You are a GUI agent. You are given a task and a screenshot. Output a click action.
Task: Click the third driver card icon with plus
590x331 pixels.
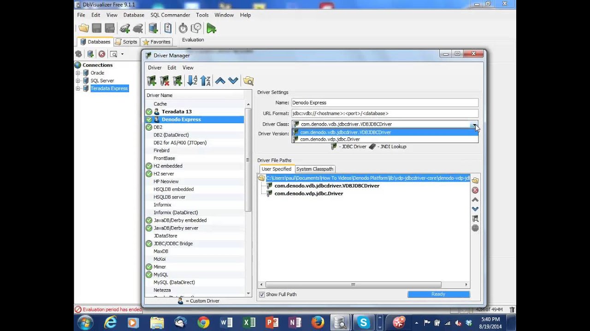point(177,81)
